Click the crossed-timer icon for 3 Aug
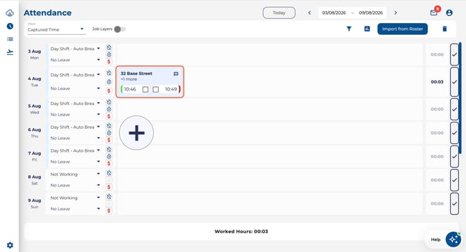Viewport: 466px width, 252px height. [109, 47]
